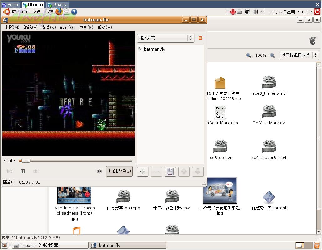The image size is (322, 250).
Task: Click the volume speaker icon in player
Action: pos(100,171)
